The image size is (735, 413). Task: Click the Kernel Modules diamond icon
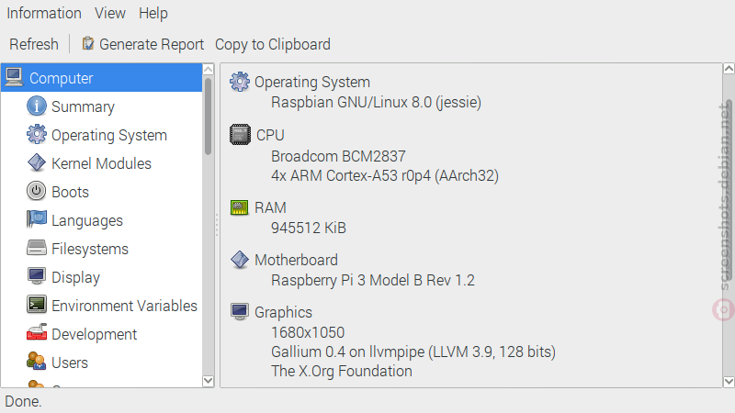click(37, 163)
